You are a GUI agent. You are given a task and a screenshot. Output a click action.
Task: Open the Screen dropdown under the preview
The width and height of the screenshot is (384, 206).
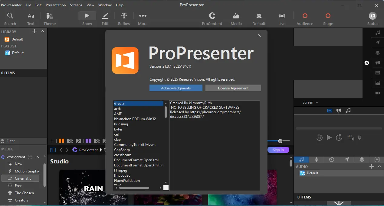tap(310, 102)
